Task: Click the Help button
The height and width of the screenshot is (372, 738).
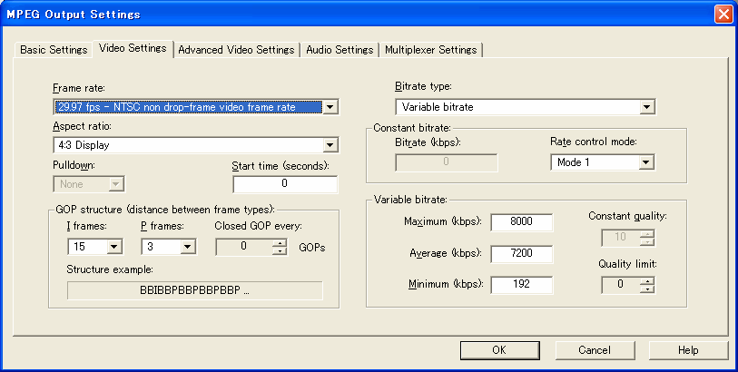Action: (x=687, y=350)
